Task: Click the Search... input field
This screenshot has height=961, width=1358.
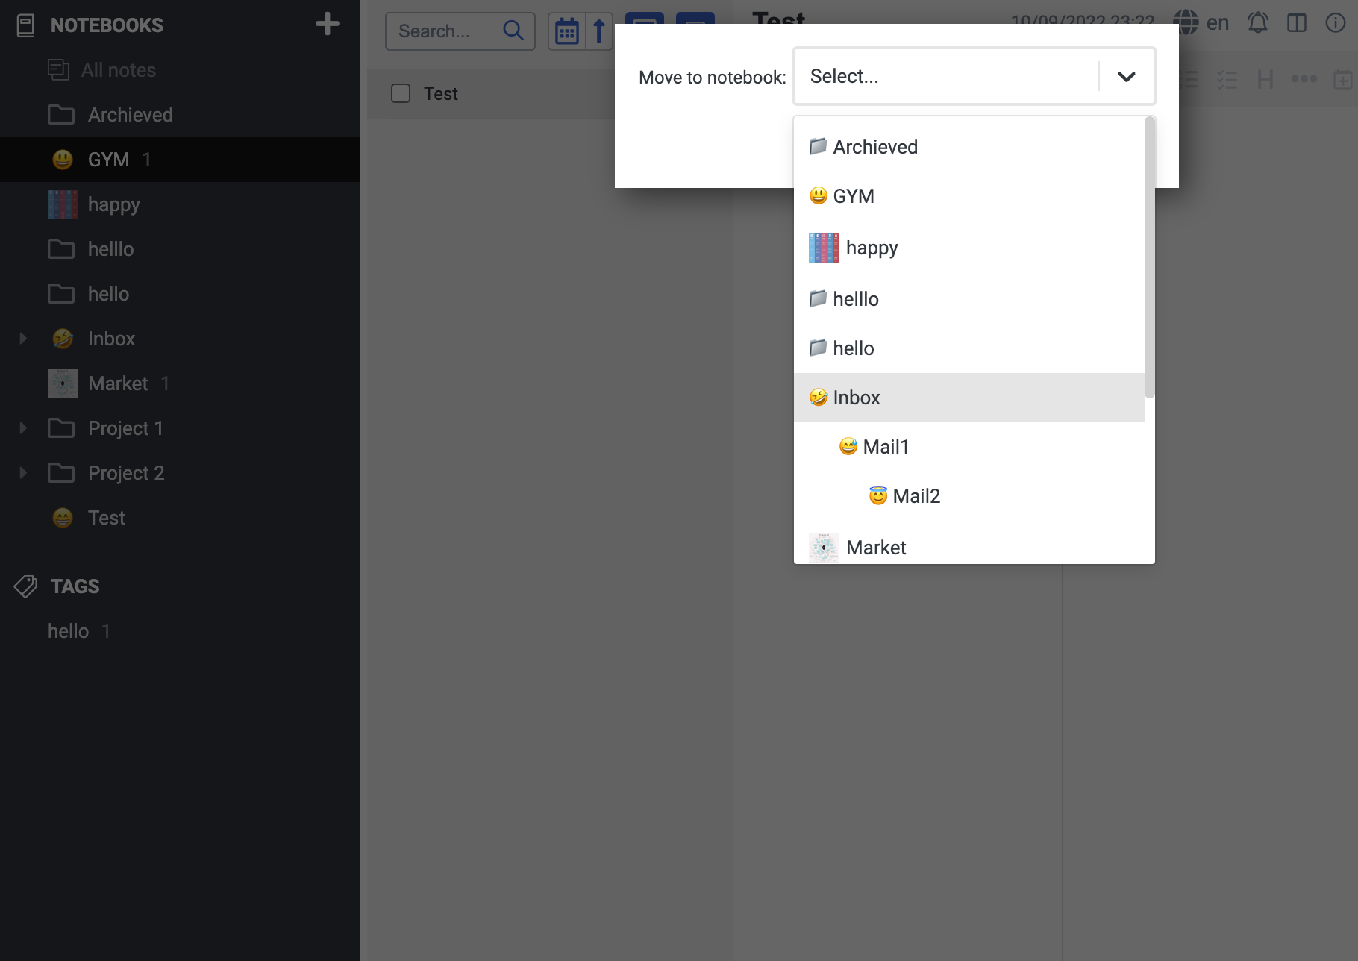Action: pyautogui.click(x=448, y=31)
